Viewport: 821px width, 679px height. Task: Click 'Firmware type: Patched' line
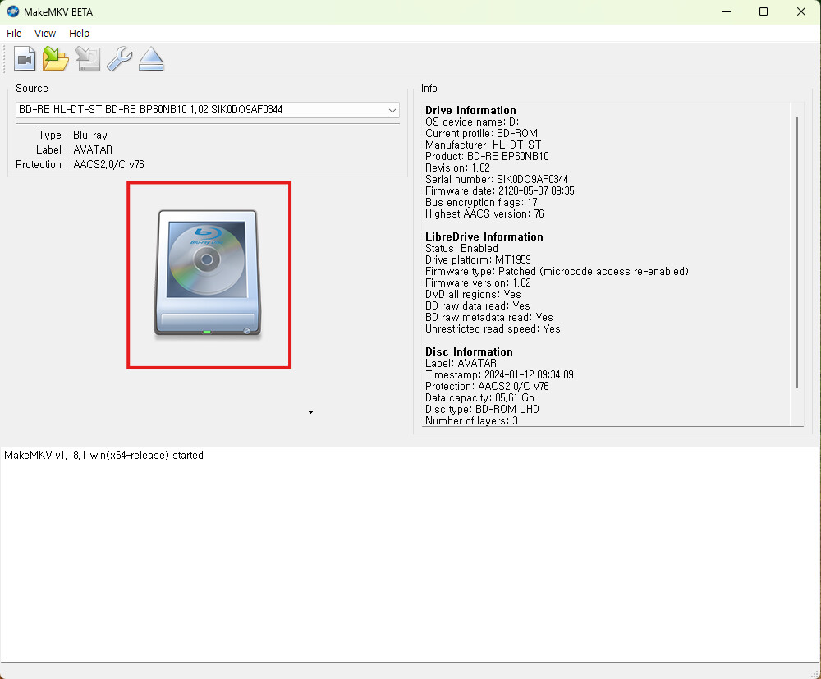click(557, 272)
